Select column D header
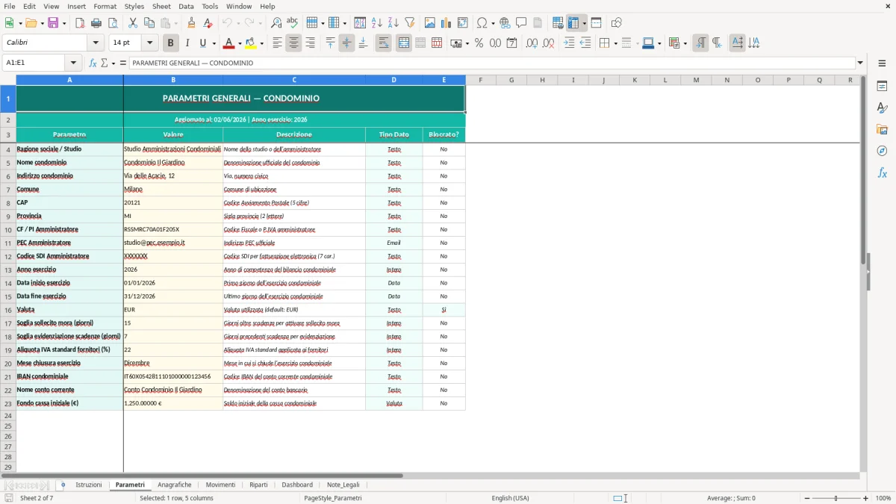This screenshot has height=504, width=896. pyautogui.click(x=393, y=80)
